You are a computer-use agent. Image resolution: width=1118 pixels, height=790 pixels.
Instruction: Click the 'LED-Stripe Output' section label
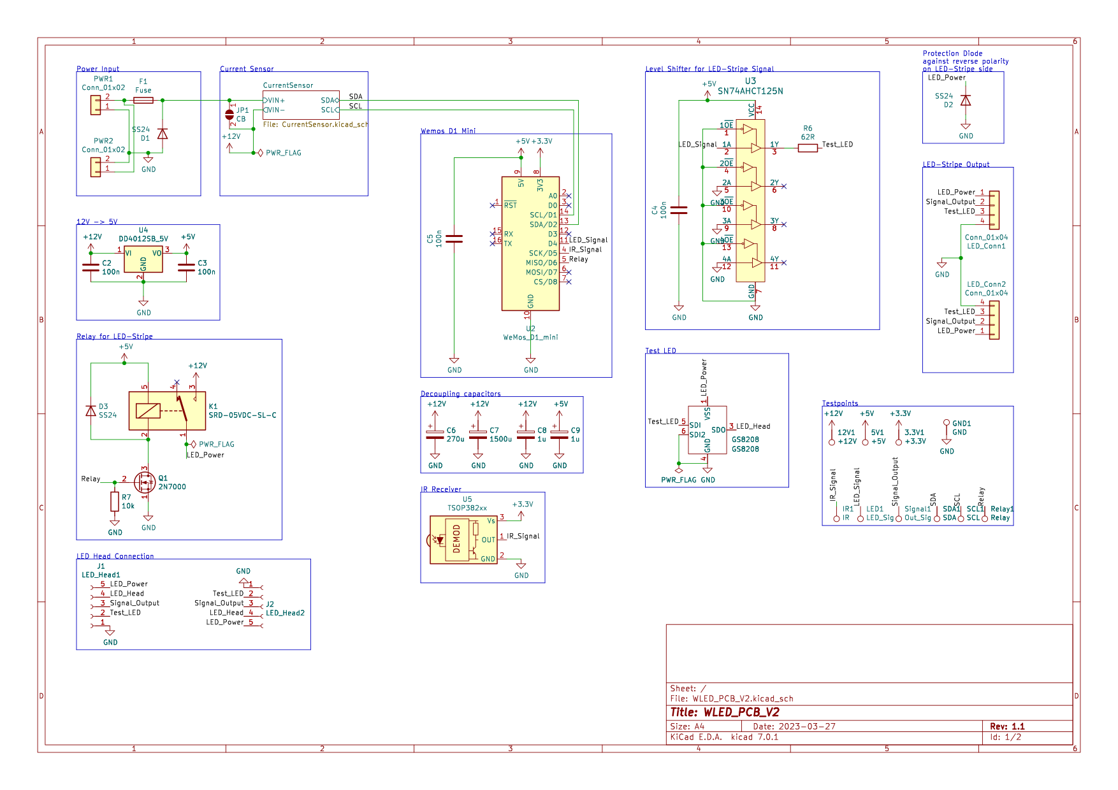pyautogui.click(x=956, y=164)
